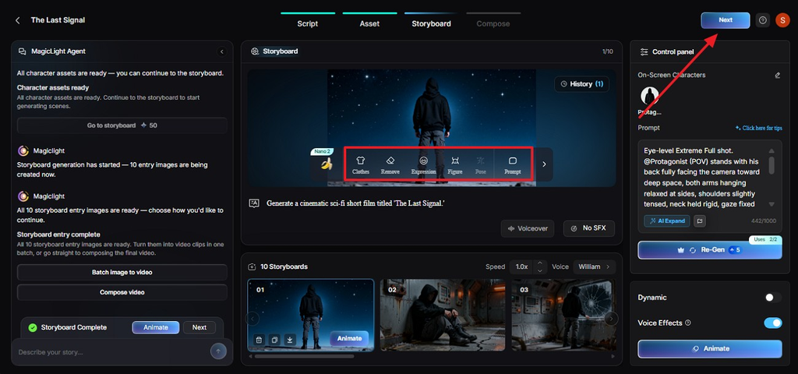Image resolution: width=798 pixels, height=374 pixels.
Task: Click the No SFX button
Action: (x=589, y=228)
